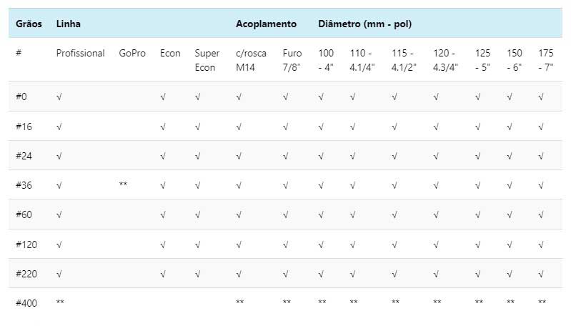571x336 pixels.
Task: Click the 100 - 4" diameter column subheader
Action: click(326, 60)
